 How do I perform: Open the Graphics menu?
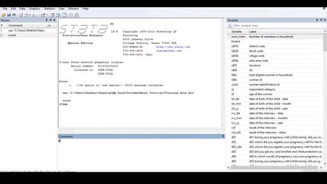click(35, 9)
